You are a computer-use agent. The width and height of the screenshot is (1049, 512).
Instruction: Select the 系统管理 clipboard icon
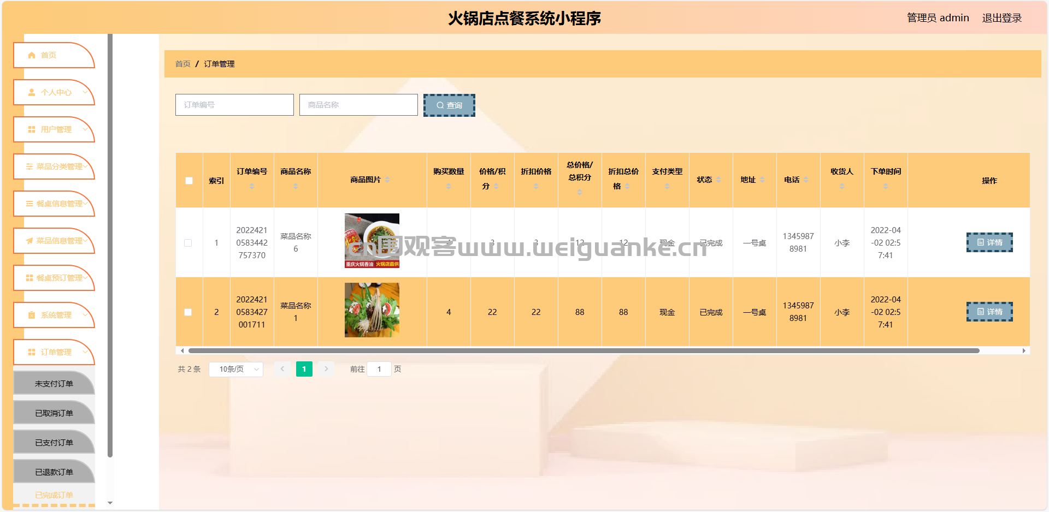click(x=32, y=315)
